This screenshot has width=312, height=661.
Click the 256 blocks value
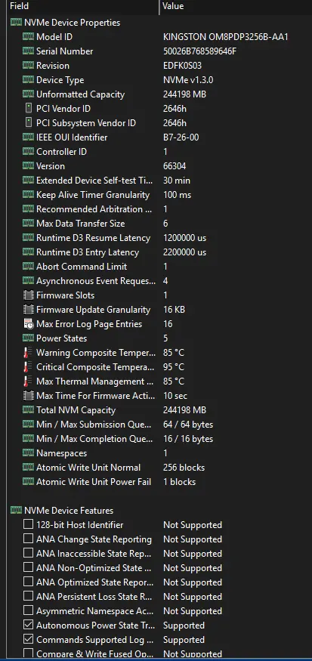tap(184, 467)
